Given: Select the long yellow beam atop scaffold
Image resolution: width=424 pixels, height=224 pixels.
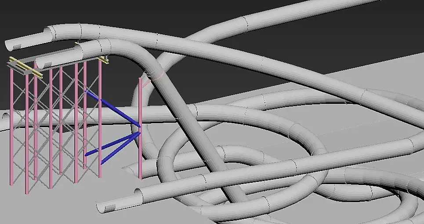Looking at the screenshot, I should [26, 68].
